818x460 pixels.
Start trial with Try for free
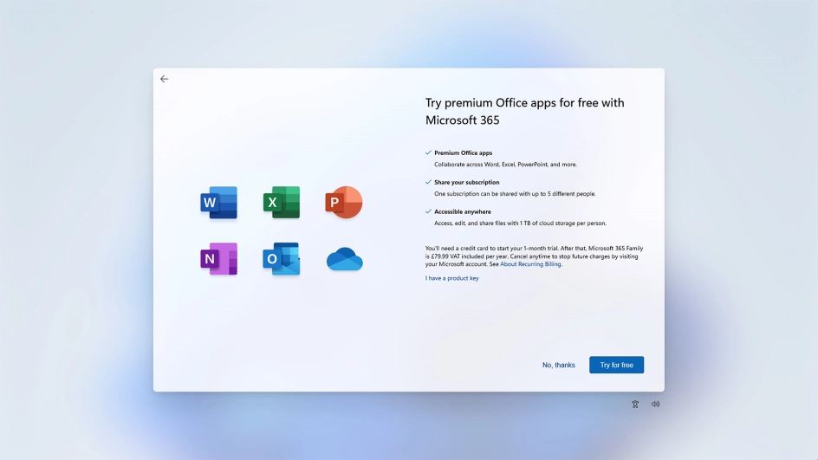(617, 365)
